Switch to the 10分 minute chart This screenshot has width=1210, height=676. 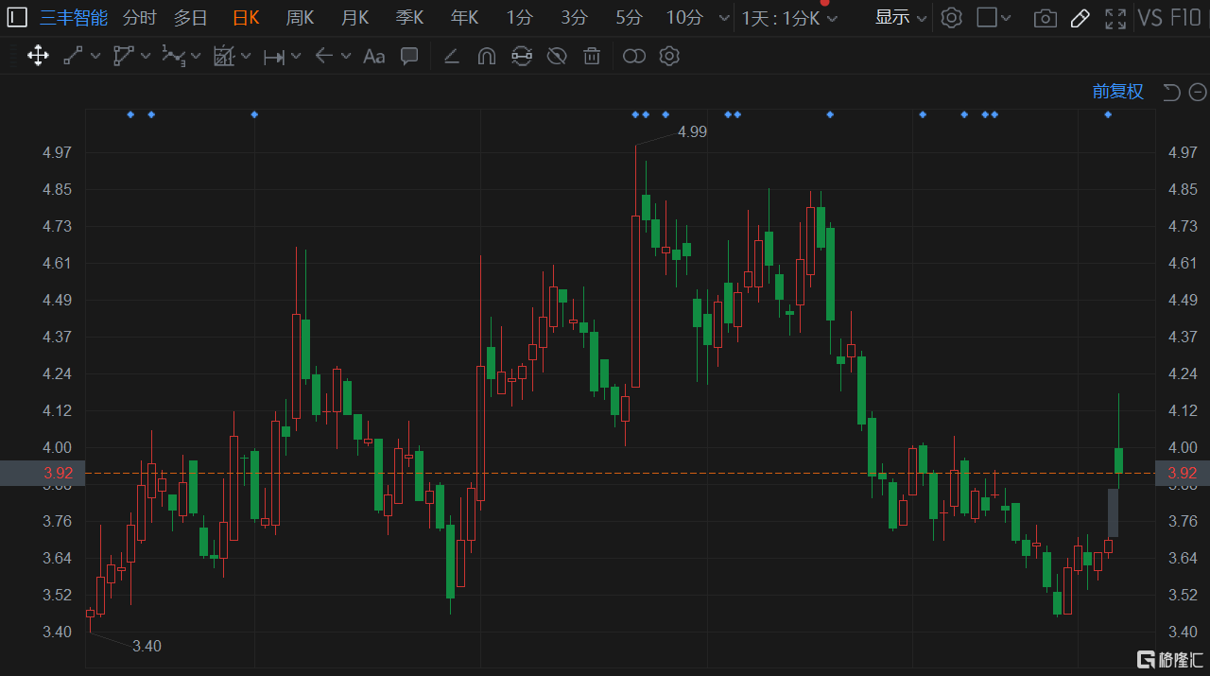[684, 17]
